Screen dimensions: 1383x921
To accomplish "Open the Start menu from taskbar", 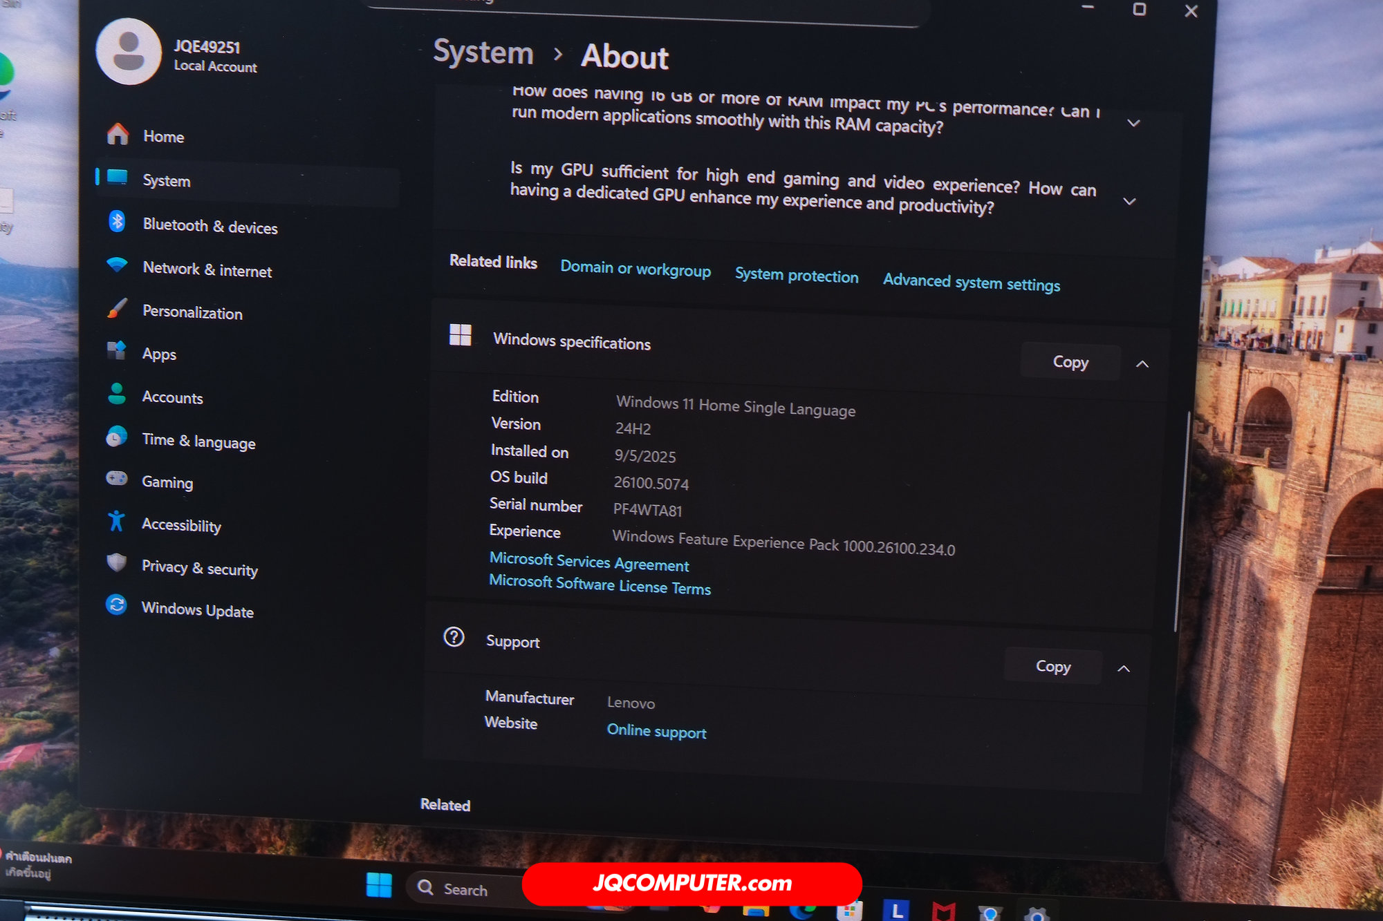I will tap(379, 884).
